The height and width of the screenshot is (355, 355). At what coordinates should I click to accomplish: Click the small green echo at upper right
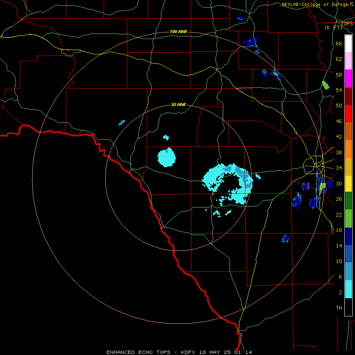tap(325, 85)
